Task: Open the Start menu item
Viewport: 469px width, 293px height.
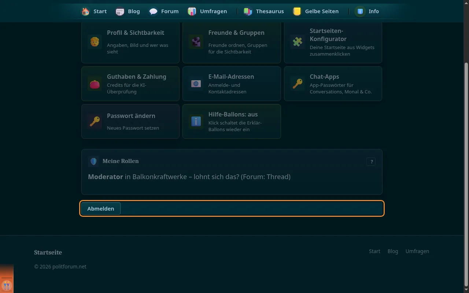Action: (94, 11)
